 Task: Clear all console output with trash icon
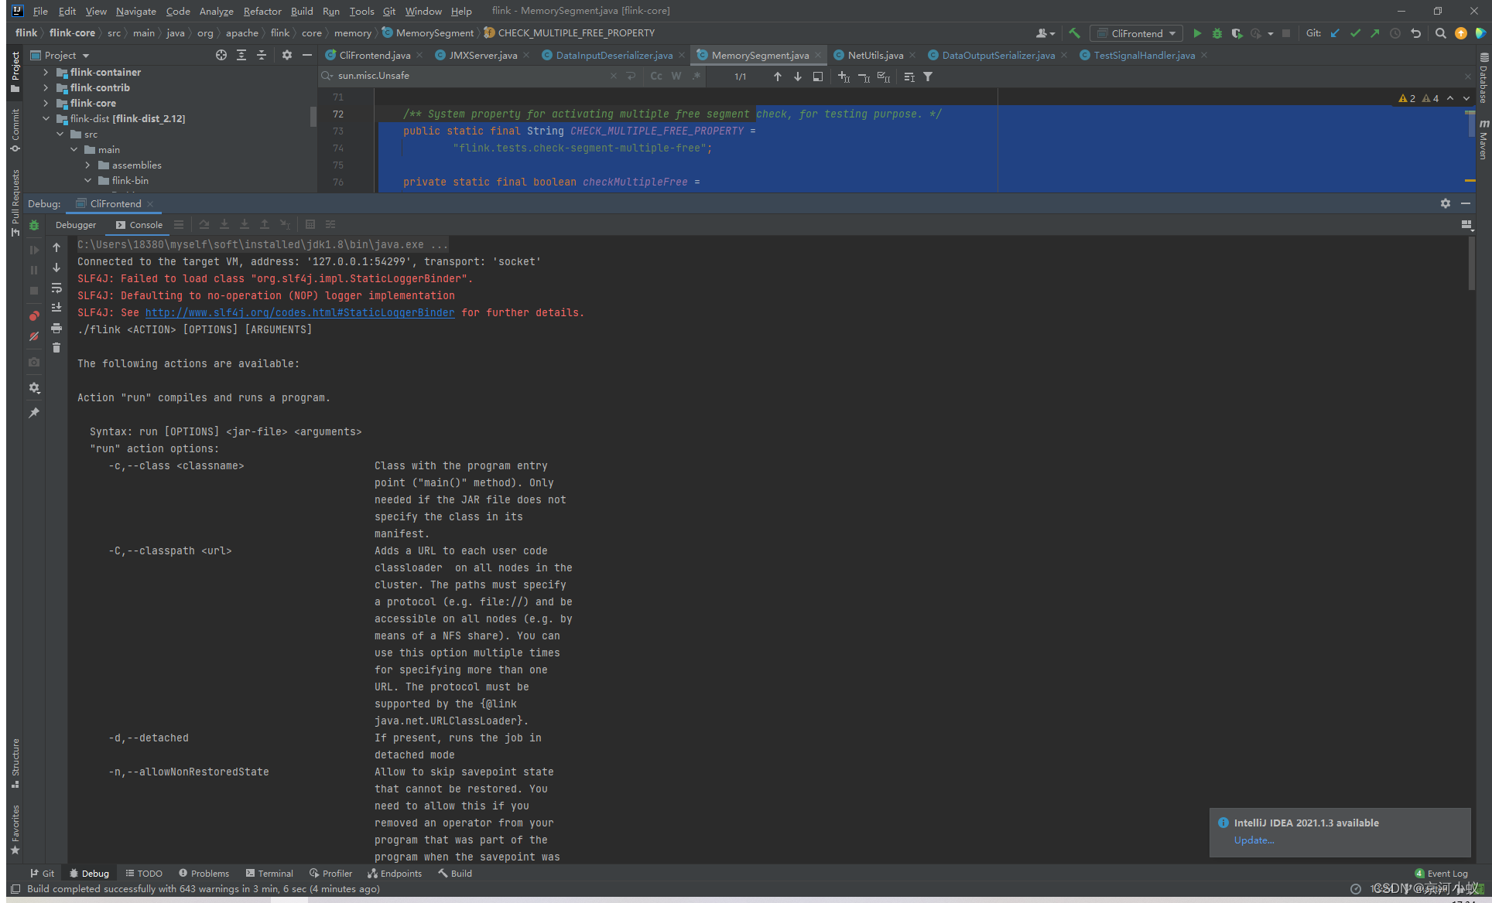56,347
